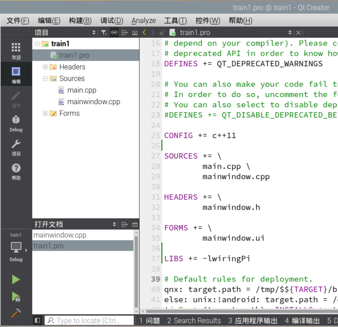Screen dimensions: 338x327
Task: Split the Open Documents panel
Action: [x=125, y=224]
